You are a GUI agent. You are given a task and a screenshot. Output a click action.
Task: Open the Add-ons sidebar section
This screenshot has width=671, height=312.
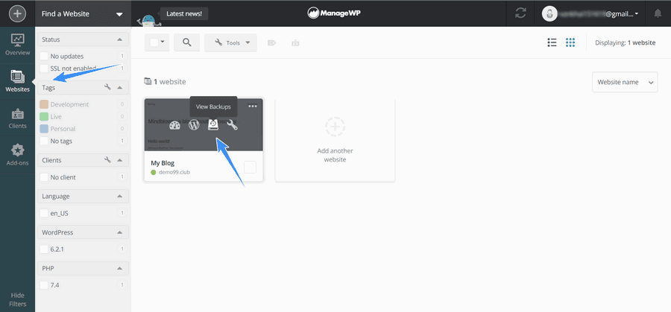pos(18,155)
